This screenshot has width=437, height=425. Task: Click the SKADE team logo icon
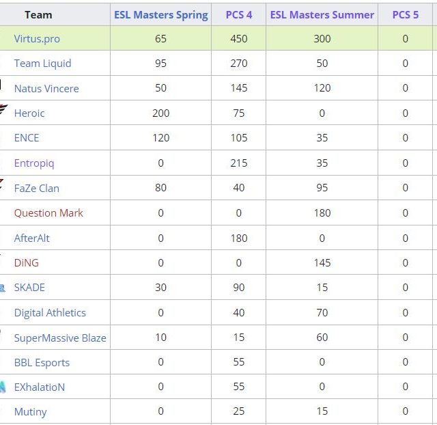point(3,288)
